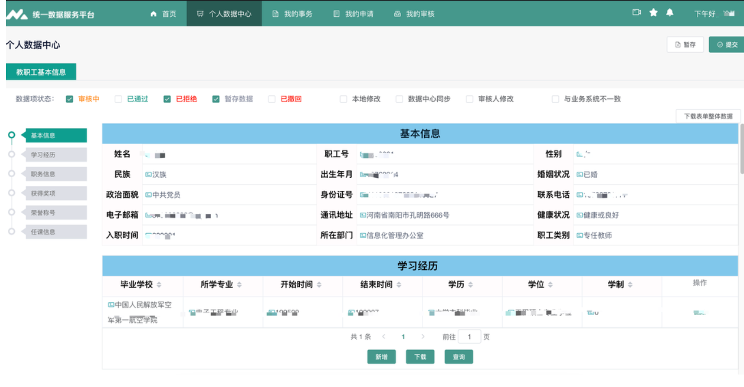The height and width of the screenshot is (387, 744).
Task: Click the page number input field
Action: point(469,337)
